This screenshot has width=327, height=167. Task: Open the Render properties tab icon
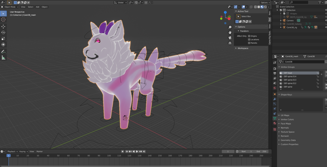pos(275,68)
